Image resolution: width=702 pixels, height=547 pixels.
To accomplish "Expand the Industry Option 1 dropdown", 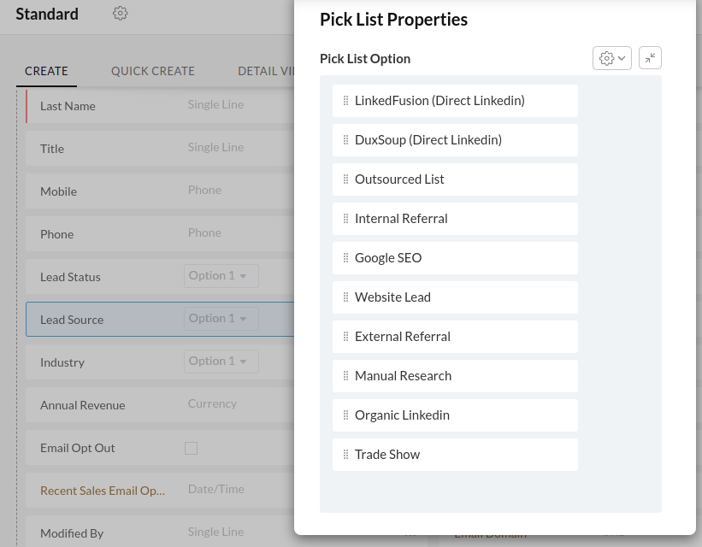I will [221, 362].
